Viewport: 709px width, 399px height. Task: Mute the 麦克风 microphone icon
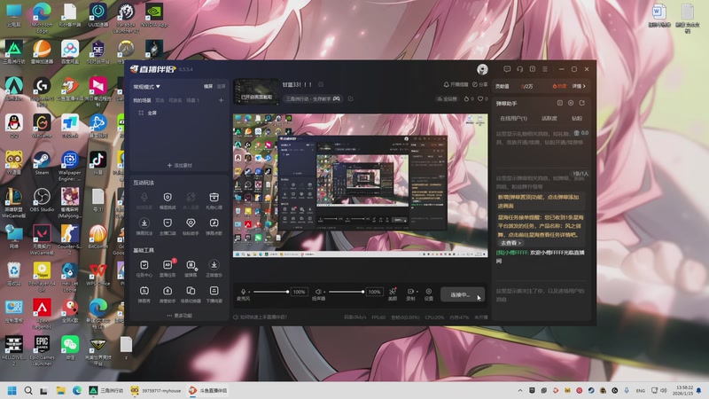point(243,292)
